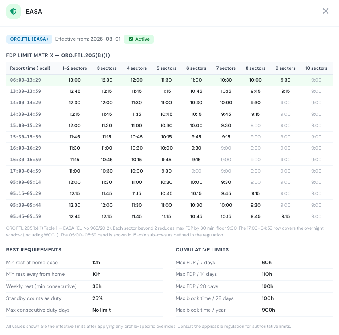This screenshot has width=339, height=335.
Task: Click the effective limits disclaimer at the bottom
Action: tap(149, 326)
